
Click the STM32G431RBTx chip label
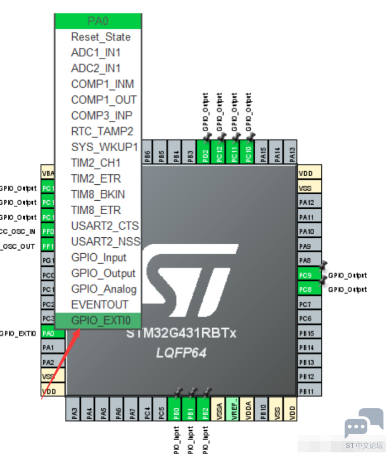[181, 334]
